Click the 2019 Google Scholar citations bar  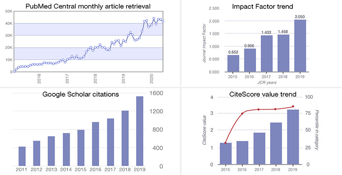[x=140, y=131]
